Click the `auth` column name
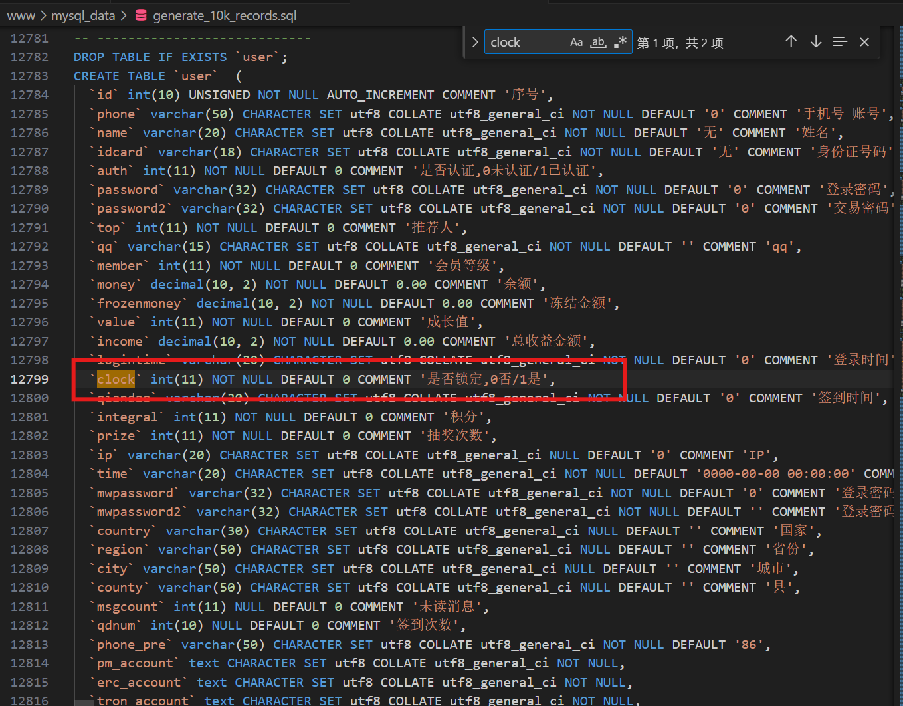Screen dimensions: 903x706 coord(112,171)
